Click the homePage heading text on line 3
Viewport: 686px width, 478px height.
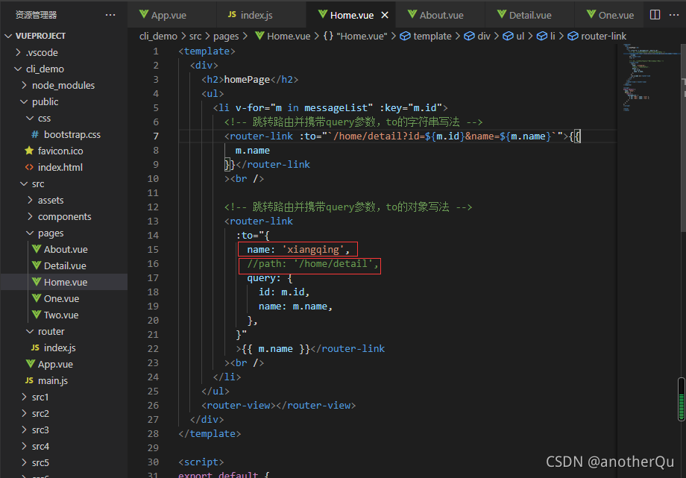point(247,79)
